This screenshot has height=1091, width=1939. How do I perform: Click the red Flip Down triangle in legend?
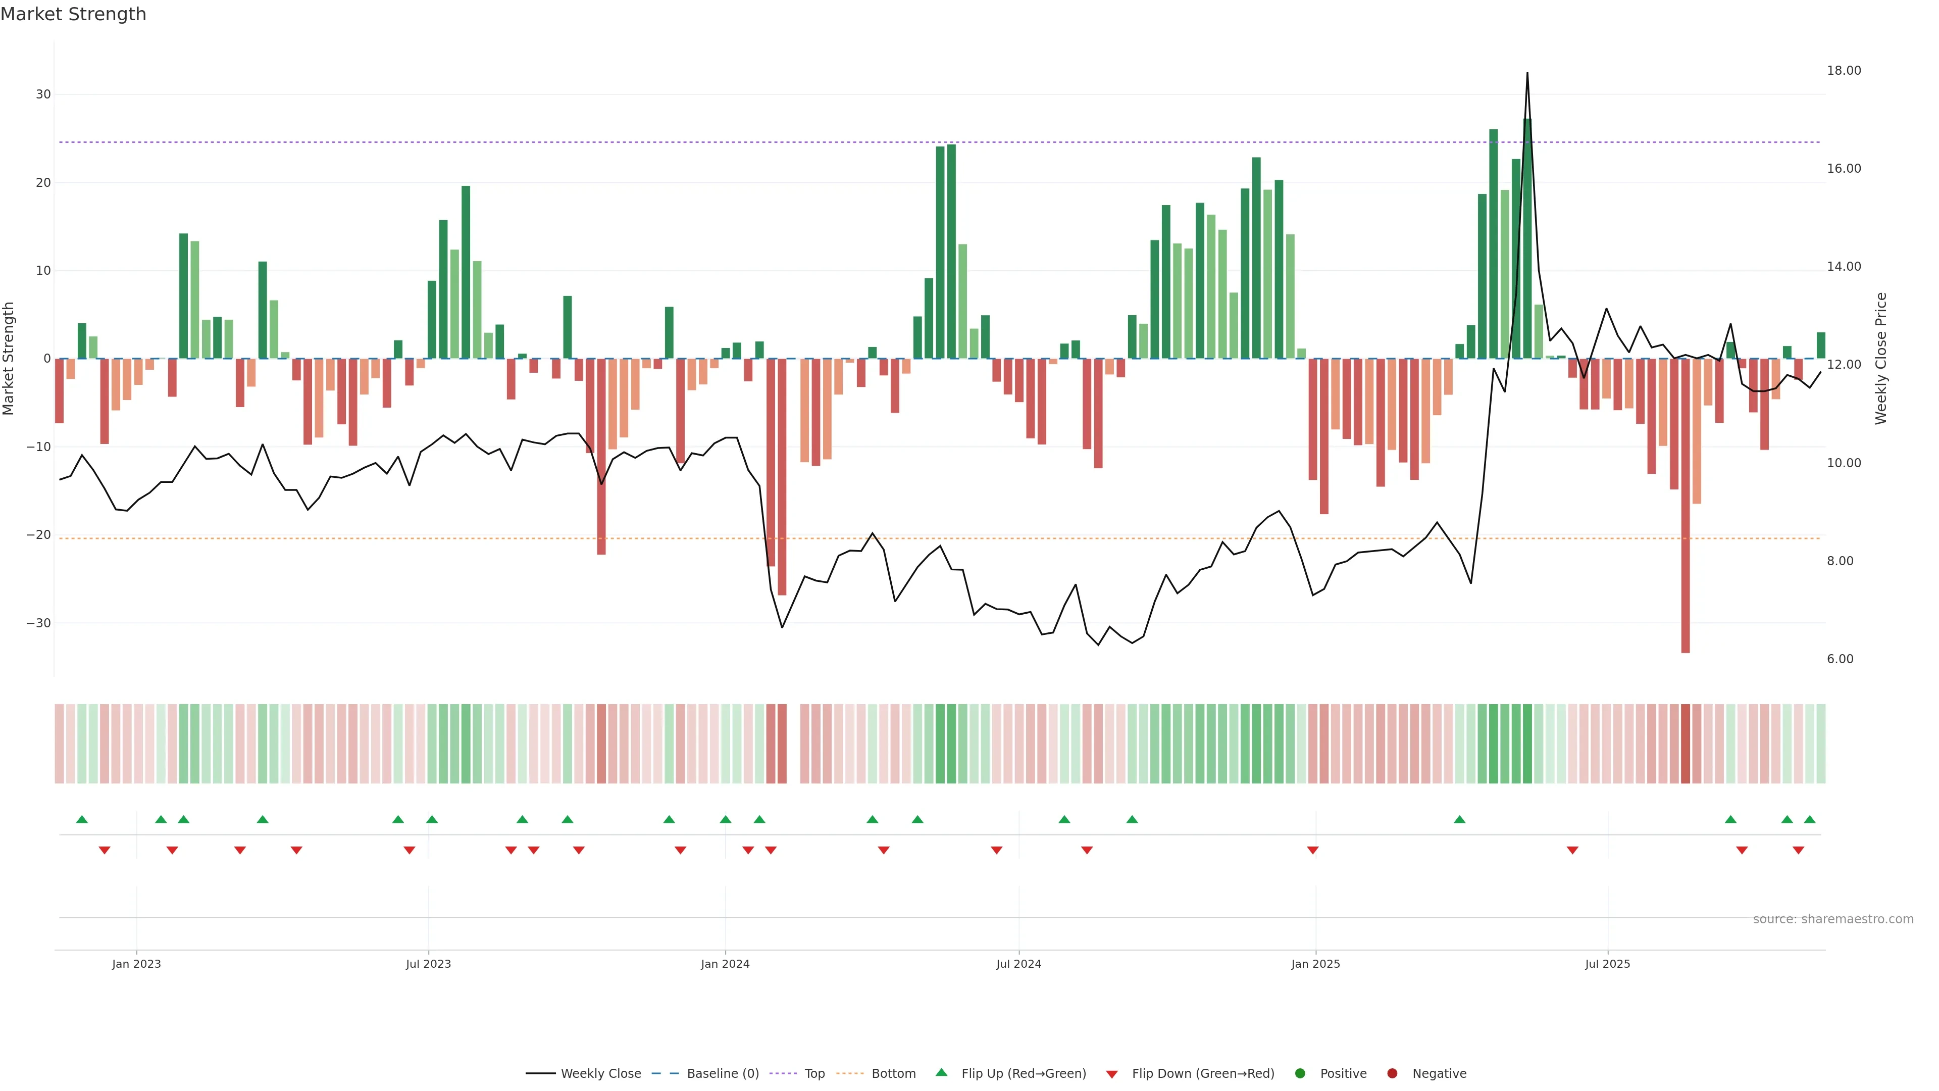point(1112,1074)
